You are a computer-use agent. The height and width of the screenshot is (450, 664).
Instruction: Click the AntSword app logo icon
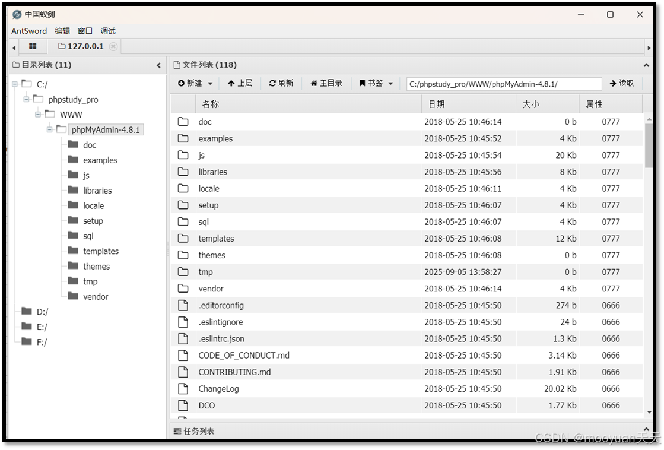(17, 14)
